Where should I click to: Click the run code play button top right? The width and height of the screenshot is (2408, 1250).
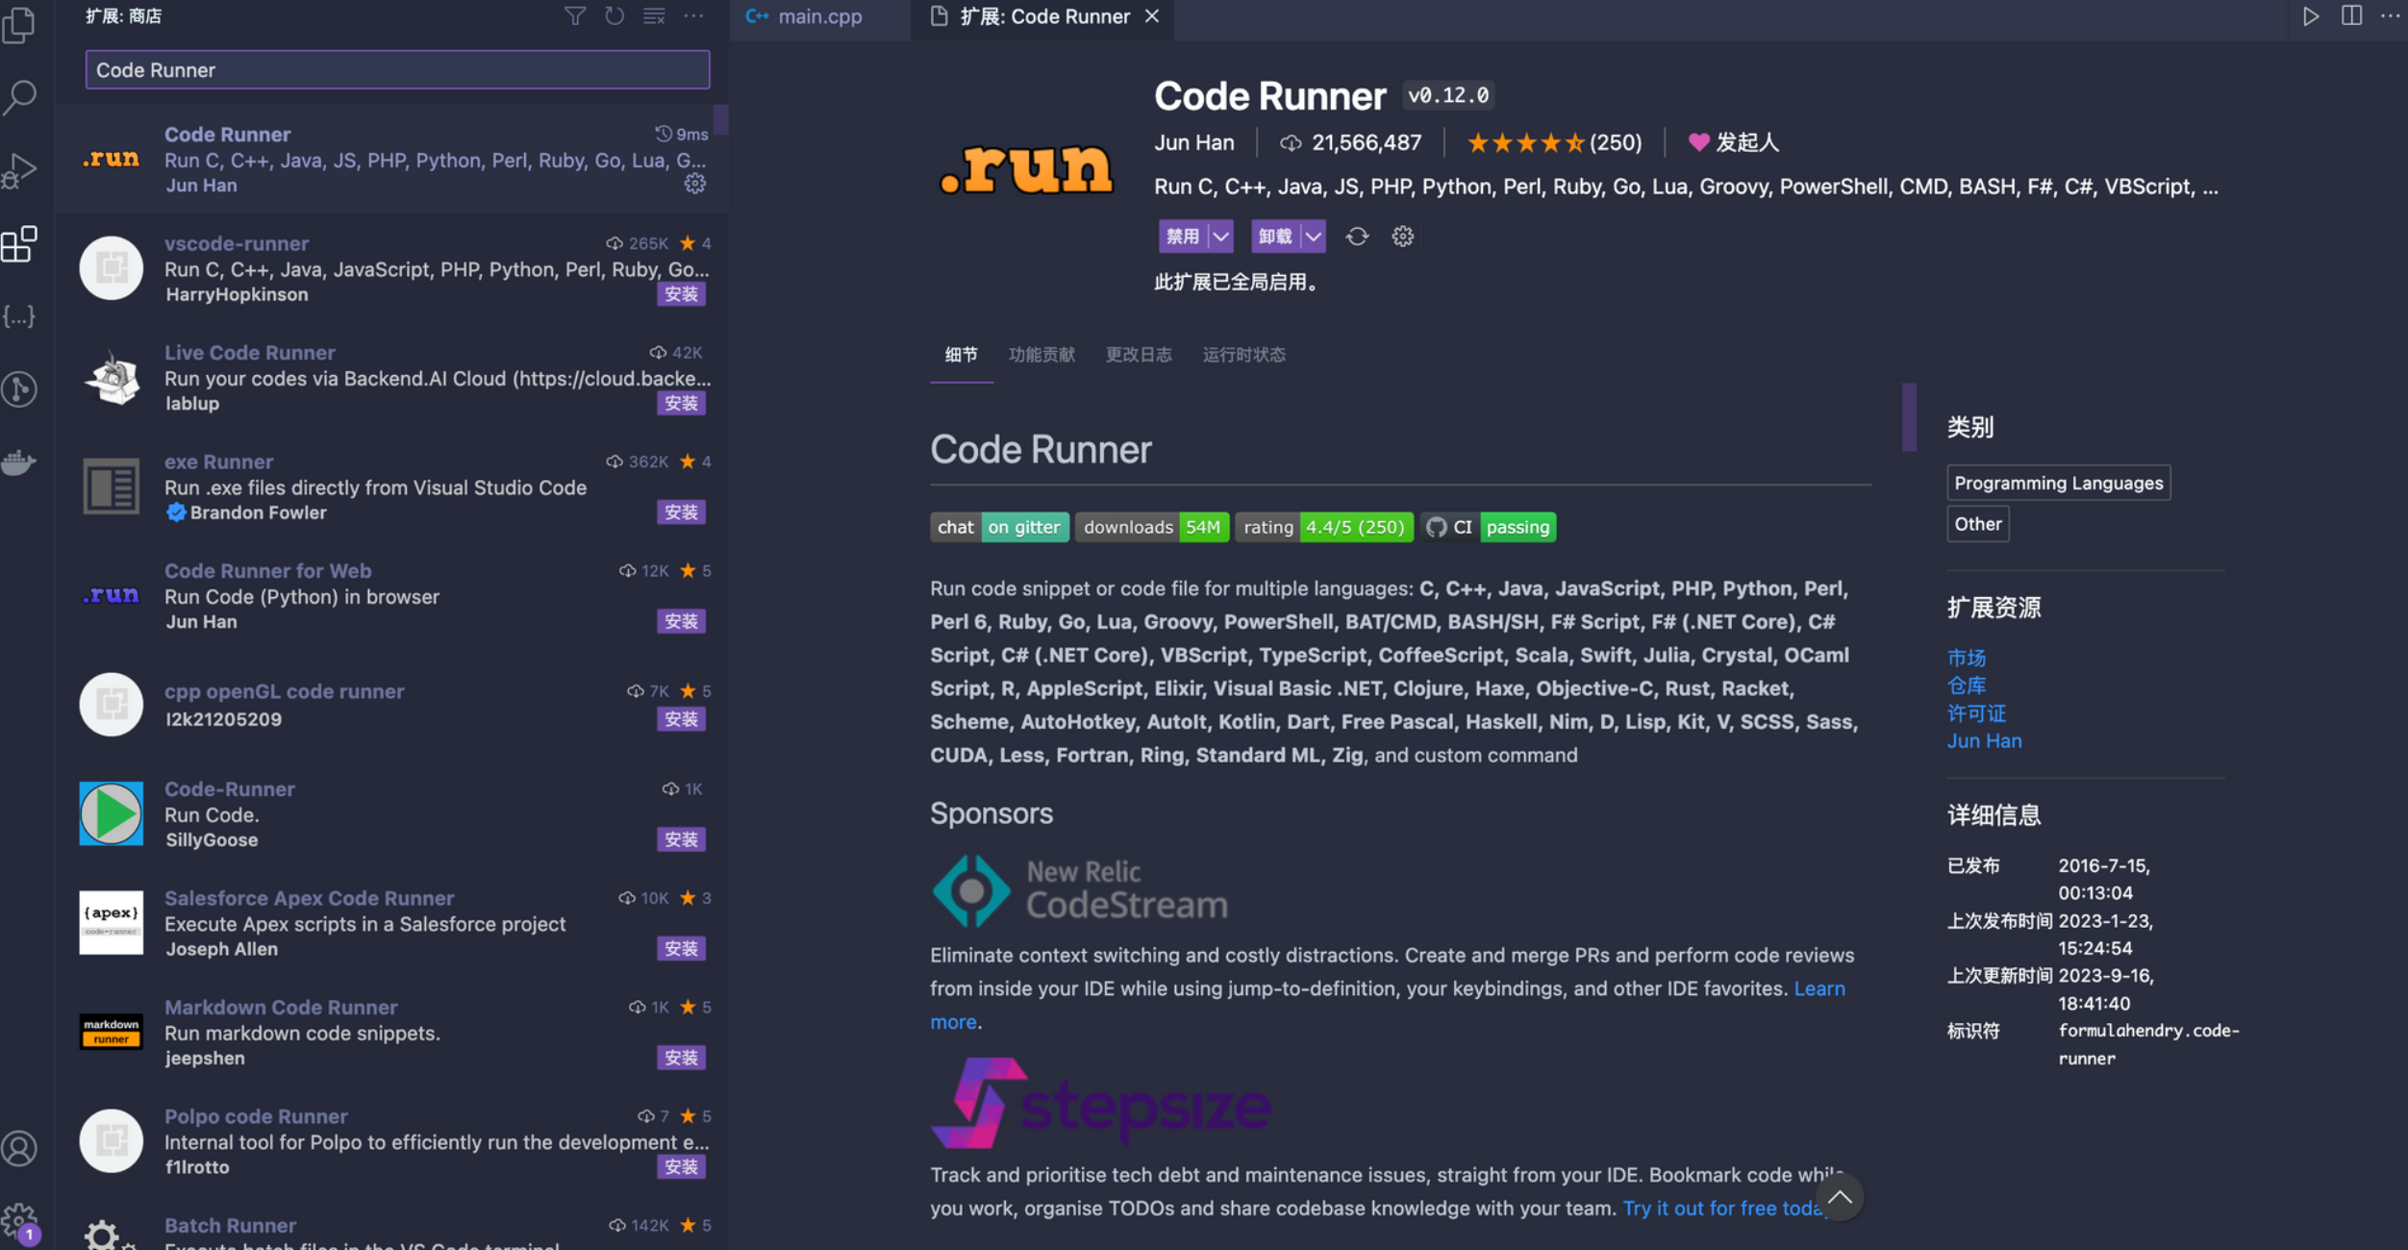[x=2310, y=16]
